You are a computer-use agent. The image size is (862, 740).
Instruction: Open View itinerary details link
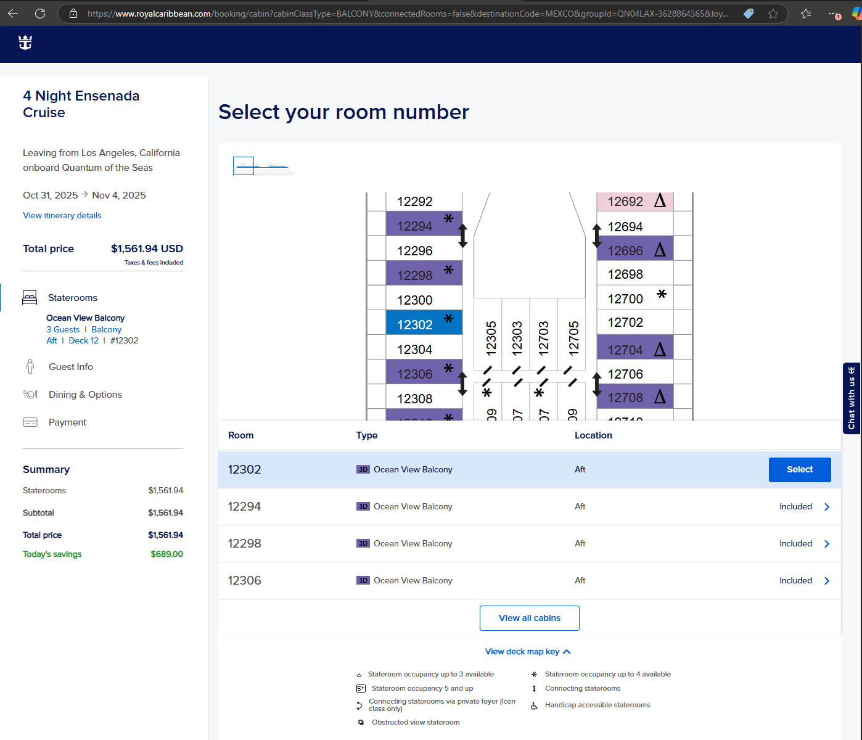click(x=62, y=215)
